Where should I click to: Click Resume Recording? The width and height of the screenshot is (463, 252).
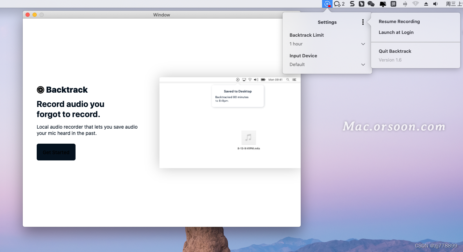coord(399,21)
